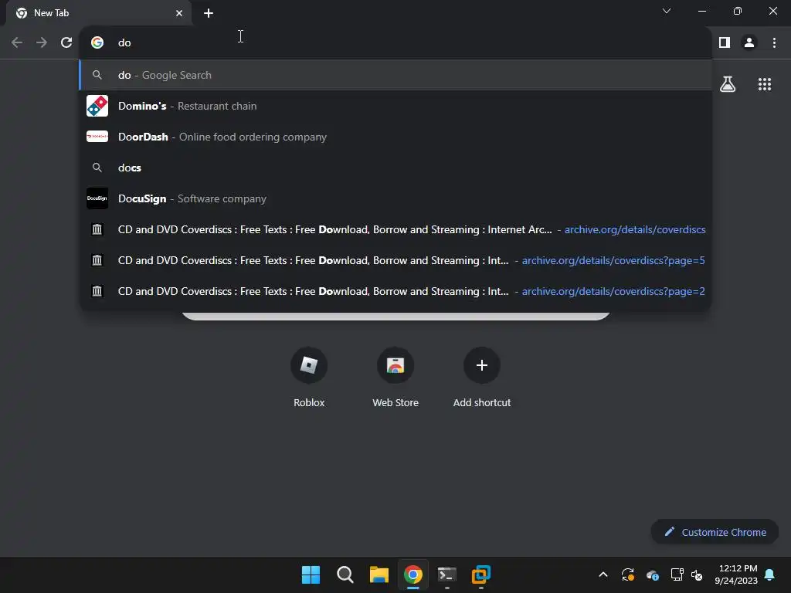This screenshot has height=593, width=791.
Task: Open the archive.org/details/coverdiscs history suggestion
Action: point(395,229)
